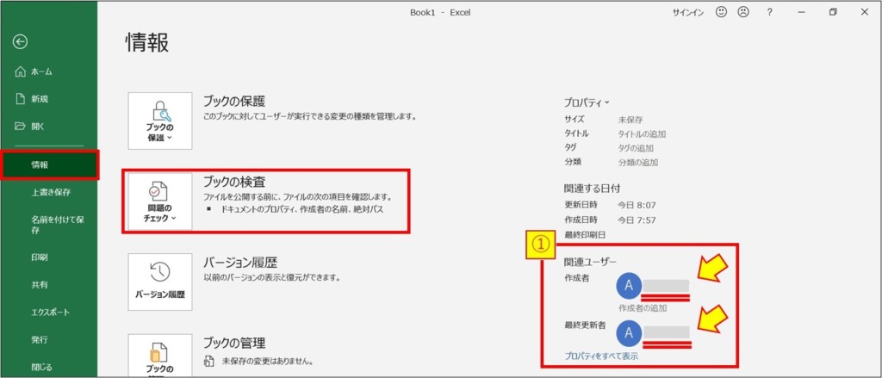Open the 共有 sidebar entry
882x378 pixels.
(40, 285)
